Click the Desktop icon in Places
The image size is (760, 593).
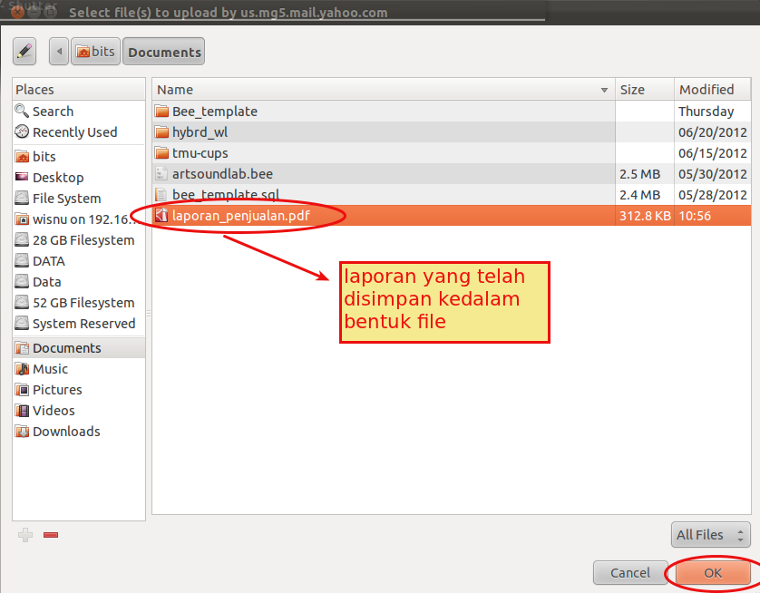(x=22, y=177)
